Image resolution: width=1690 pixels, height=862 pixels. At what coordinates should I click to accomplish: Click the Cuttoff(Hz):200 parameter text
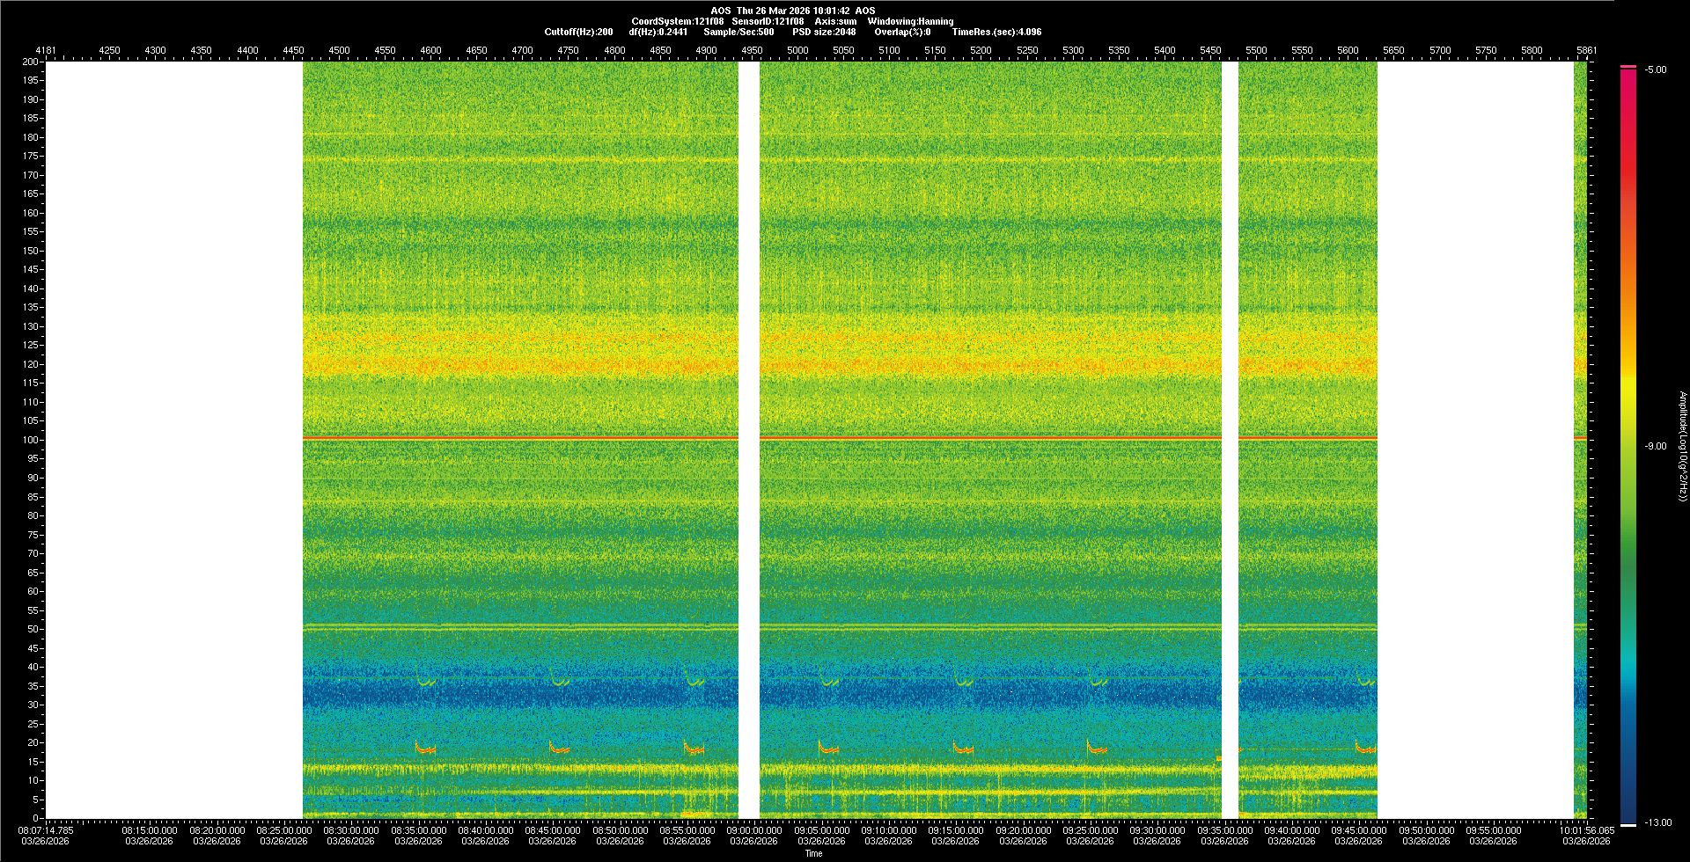click(578, 32)
